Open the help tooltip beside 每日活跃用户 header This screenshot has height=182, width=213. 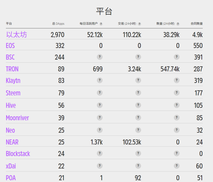[101, 24]
